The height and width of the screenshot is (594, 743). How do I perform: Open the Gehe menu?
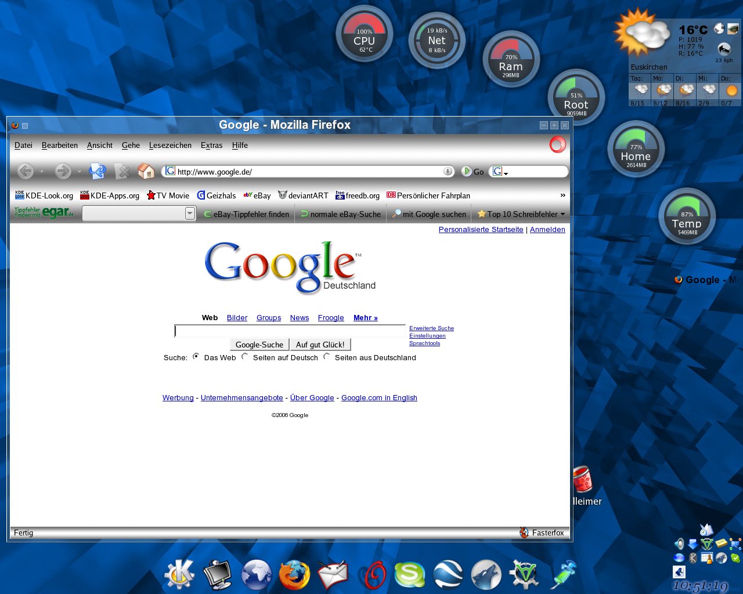pyautogui.click(x=131, y=145)
